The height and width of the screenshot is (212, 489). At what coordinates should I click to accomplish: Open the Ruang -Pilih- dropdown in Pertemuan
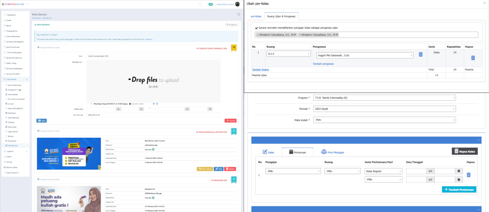(x=343, y=171)
